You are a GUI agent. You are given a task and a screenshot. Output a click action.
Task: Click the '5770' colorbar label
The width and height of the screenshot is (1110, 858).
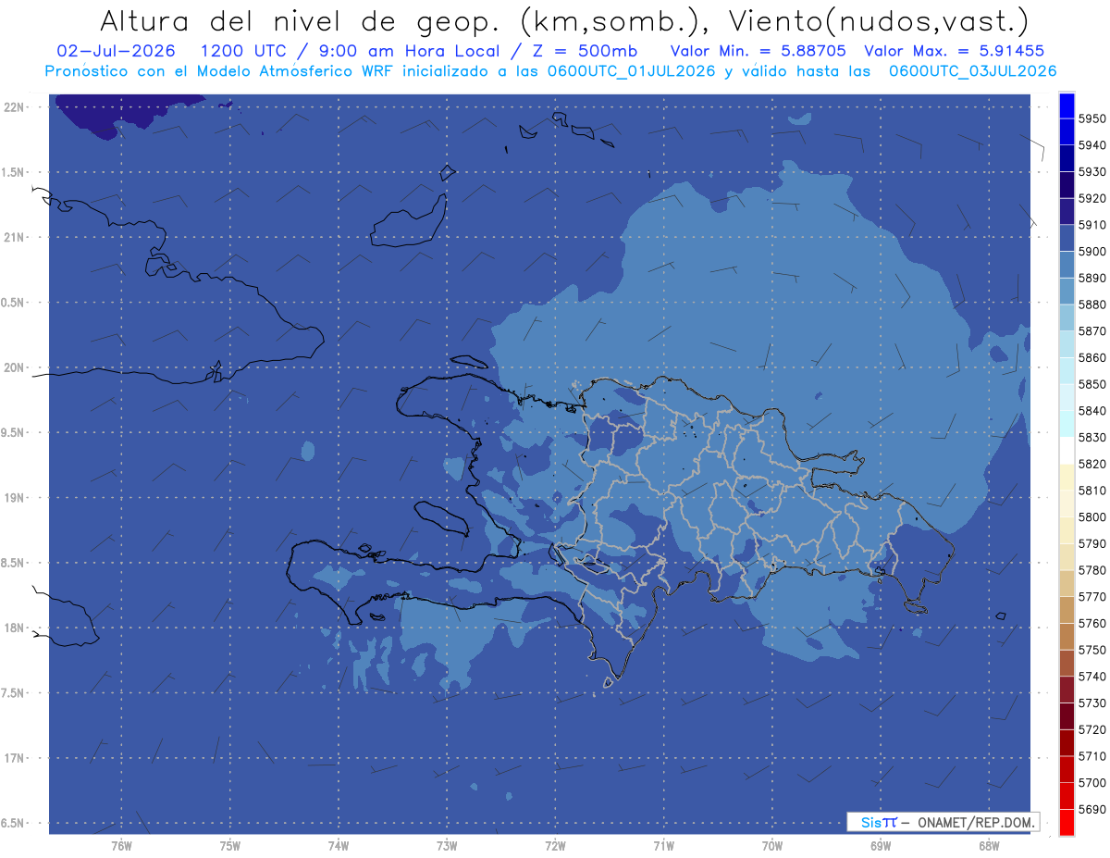[x=1092, y=597]
